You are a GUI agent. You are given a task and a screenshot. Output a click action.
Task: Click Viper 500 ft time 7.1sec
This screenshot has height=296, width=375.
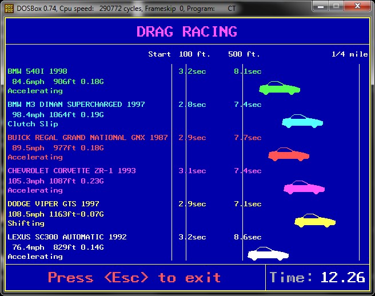[248, 204]
